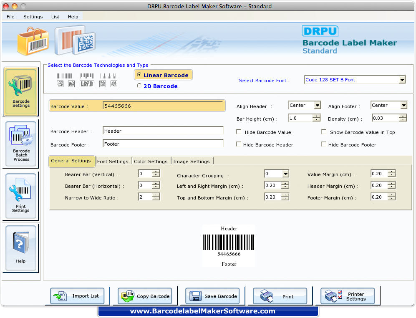Enable Hide Barcode Value checkbox

point(239,131)
